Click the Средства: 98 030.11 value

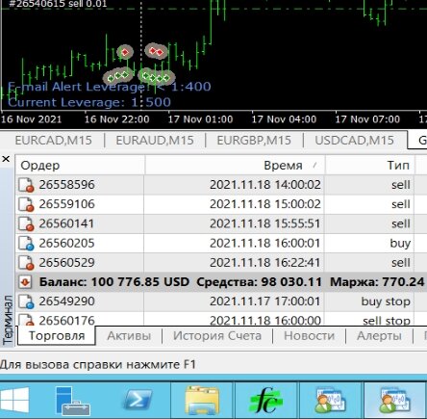pos(259,282)
